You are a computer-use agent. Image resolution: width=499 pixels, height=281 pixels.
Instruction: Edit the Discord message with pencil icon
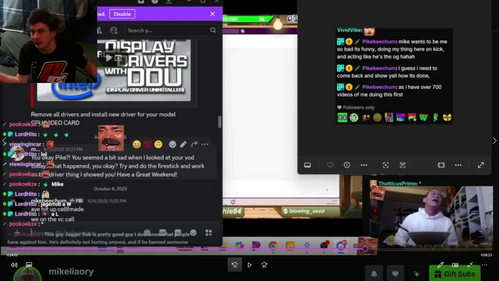(x=183, y=144)
